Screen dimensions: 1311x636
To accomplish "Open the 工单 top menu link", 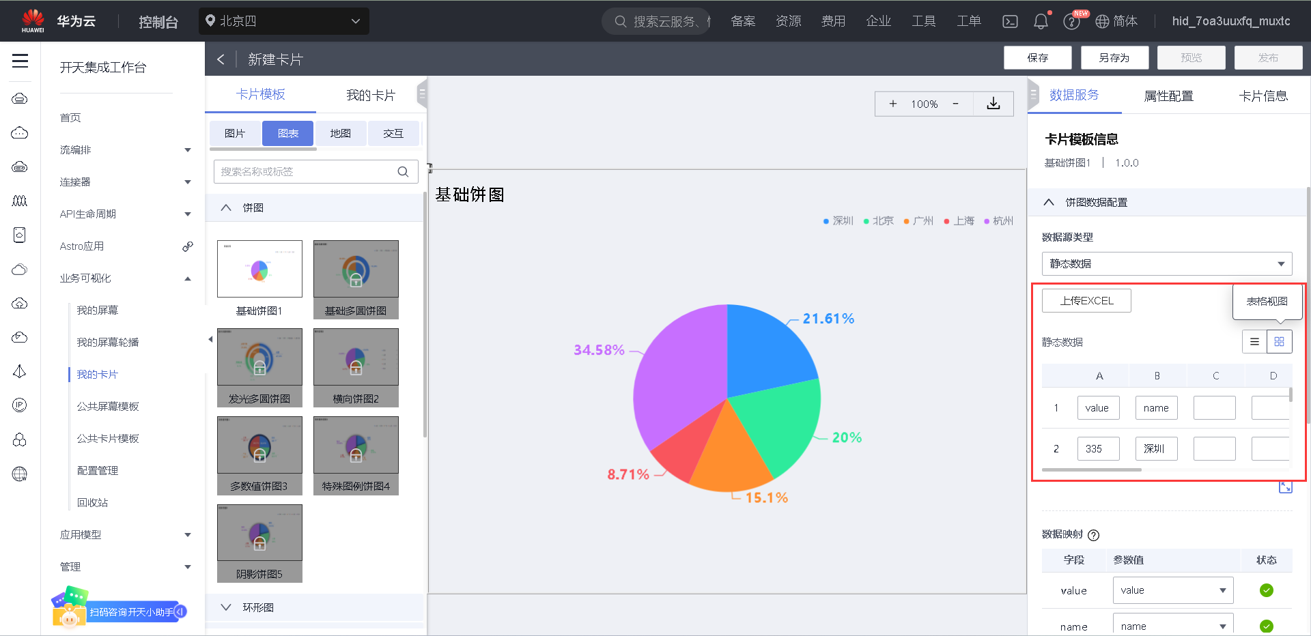I will coord(969,21).
